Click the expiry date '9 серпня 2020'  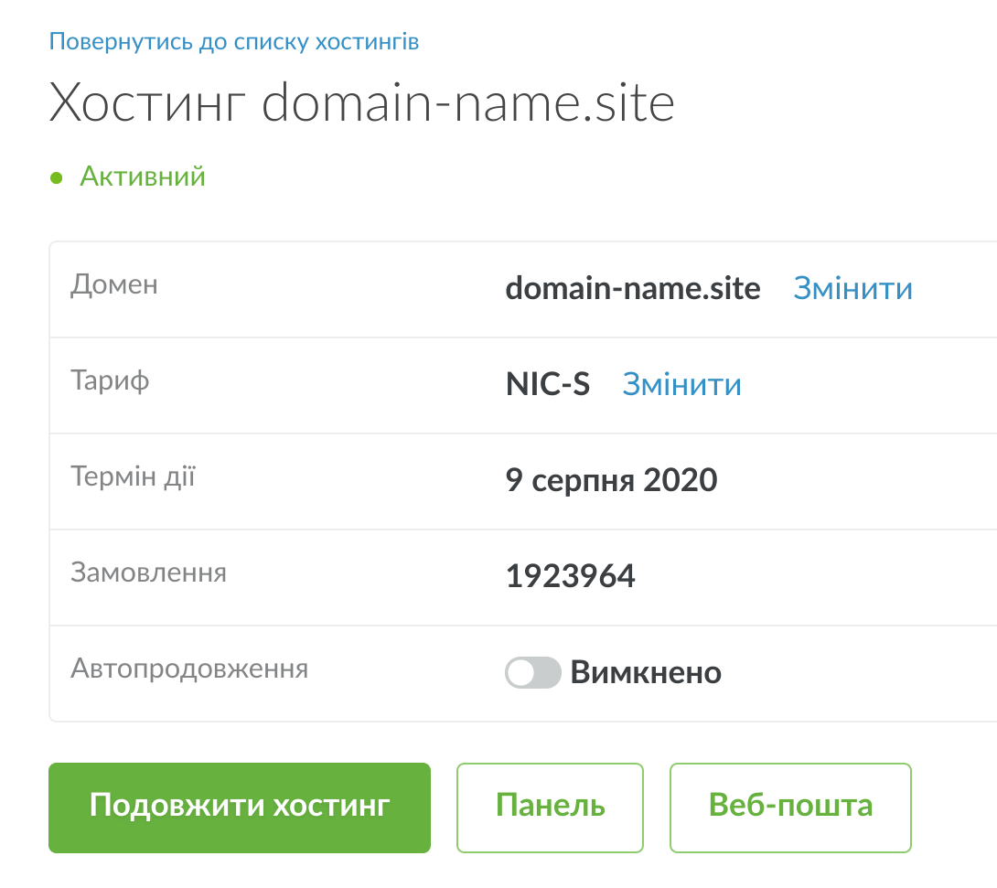pyautogui.click(x=611, y=481)
